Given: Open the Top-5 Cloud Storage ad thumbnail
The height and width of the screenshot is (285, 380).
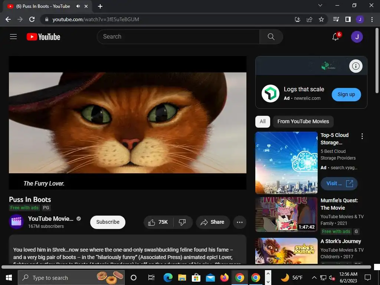Looking at the screenshot, I should [x=286, y=163].
